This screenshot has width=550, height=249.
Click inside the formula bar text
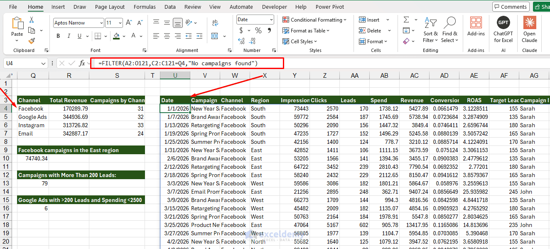178,63
